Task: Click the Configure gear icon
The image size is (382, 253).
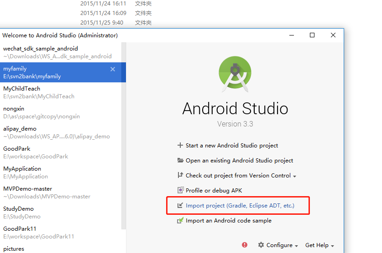Action: 261,245
